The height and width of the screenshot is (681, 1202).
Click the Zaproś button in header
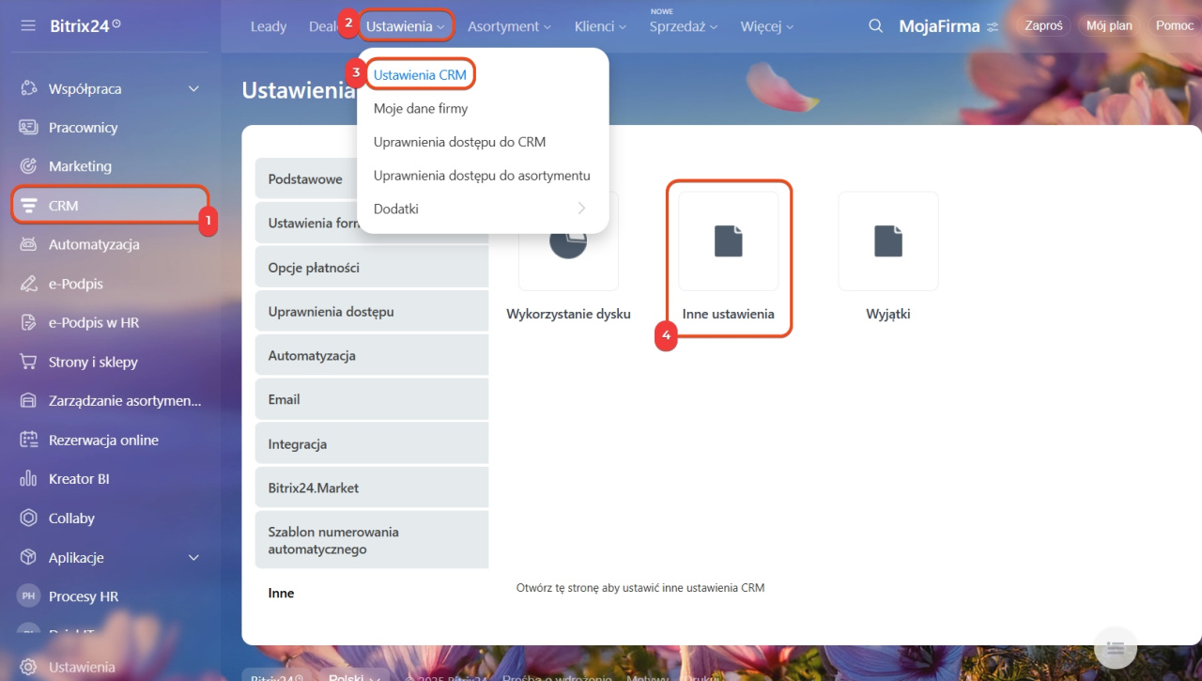[1043, 25]
